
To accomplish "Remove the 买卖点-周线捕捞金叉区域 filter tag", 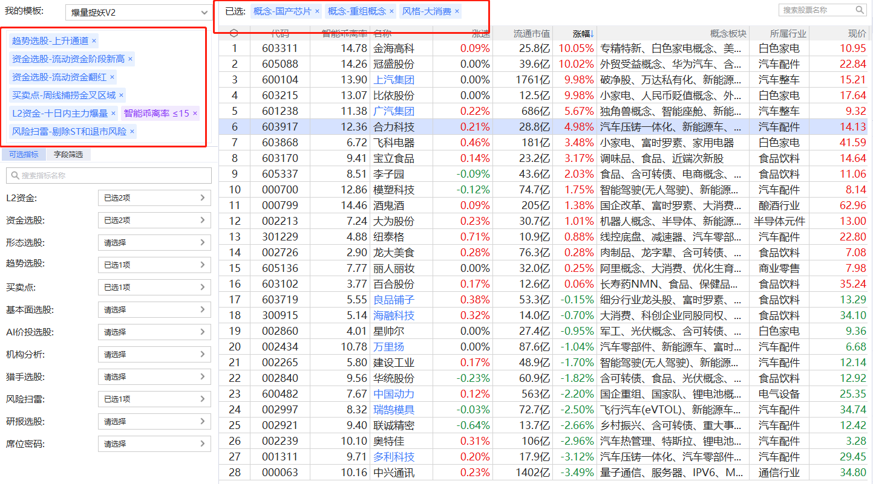I will pyautogui.click(x=121, y=95).
